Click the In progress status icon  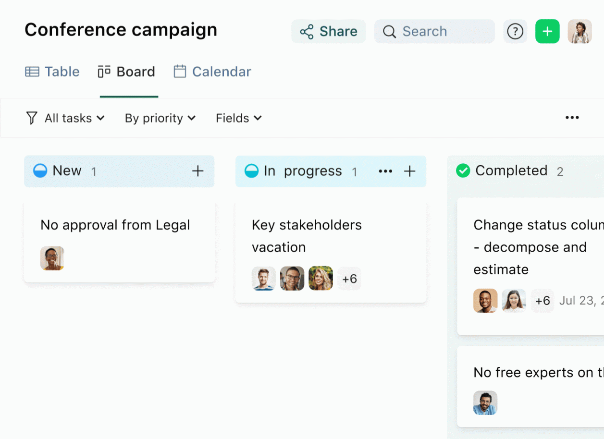[251, 171]
